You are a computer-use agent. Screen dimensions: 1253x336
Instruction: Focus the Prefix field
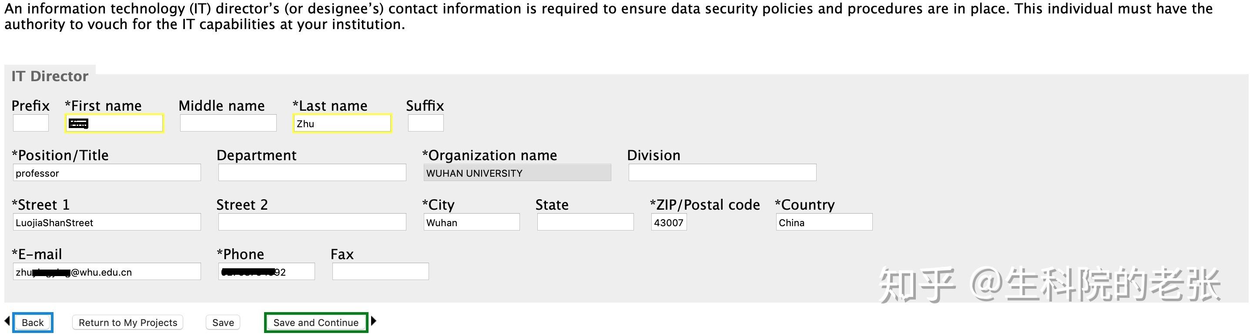pyautogui.click(x=30, y=123)
